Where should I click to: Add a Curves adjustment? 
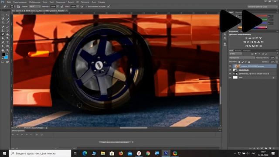(x=253, y=38)
